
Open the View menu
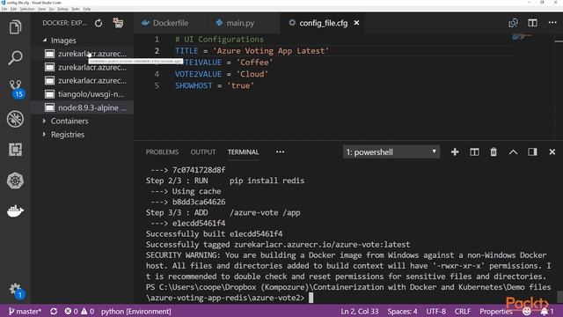41,9
